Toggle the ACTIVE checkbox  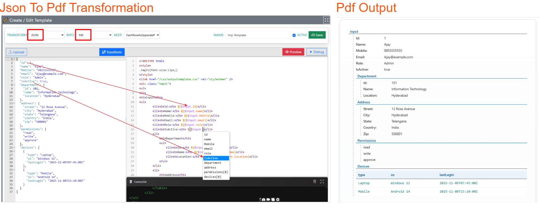tap(294, 35)
